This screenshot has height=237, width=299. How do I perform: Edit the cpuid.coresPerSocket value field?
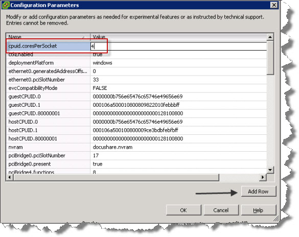[178, 46]
